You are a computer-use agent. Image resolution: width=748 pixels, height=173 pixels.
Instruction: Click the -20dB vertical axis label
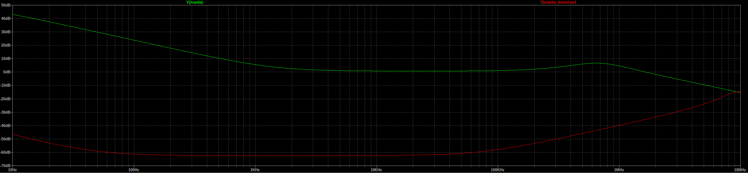click(x=5, y=99)
